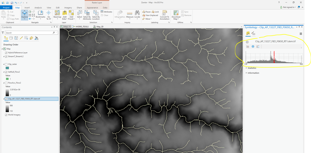Pause labeling

[x=147, y=12]
